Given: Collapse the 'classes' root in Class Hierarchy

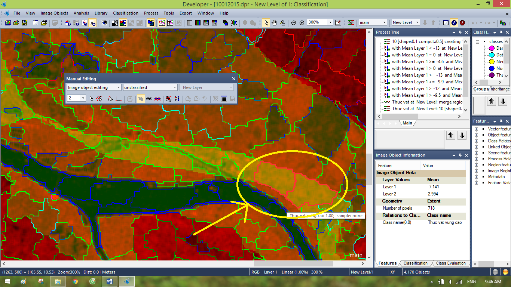Looking at the screenshot, I should 478,41.
